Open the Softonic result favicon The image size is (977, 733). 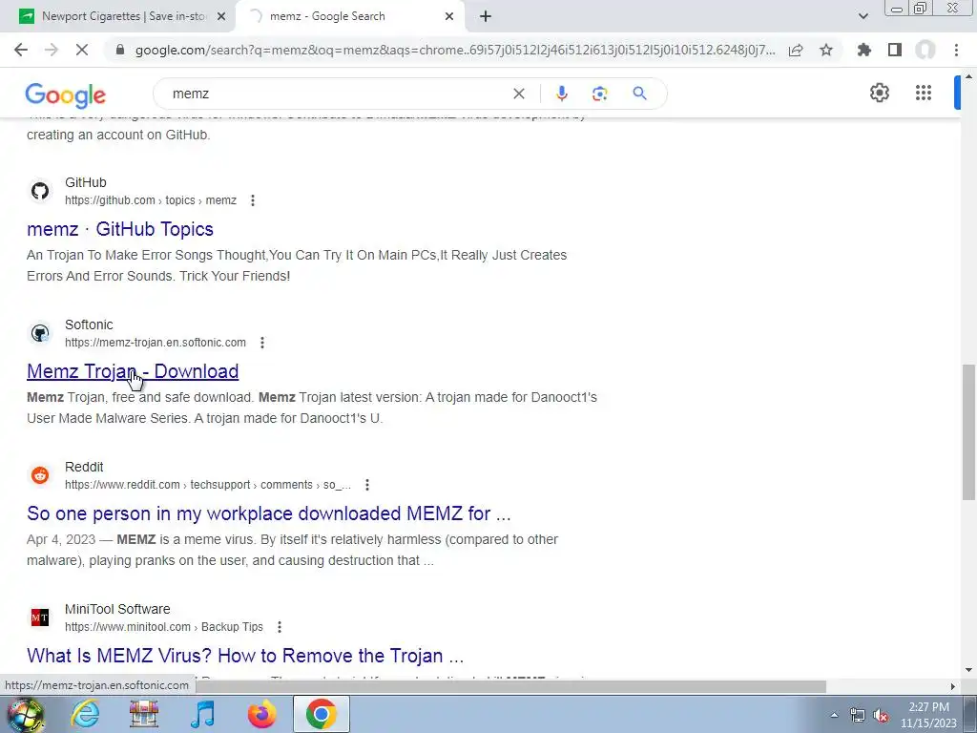tap(40, 333)
